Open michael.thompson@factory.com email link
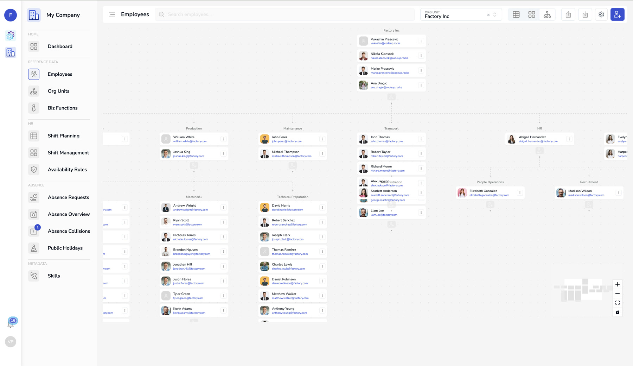 coord(292,156)
